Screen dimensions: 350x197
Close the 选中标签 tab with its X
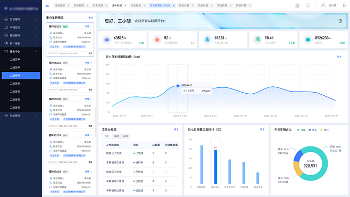[126, 5]
